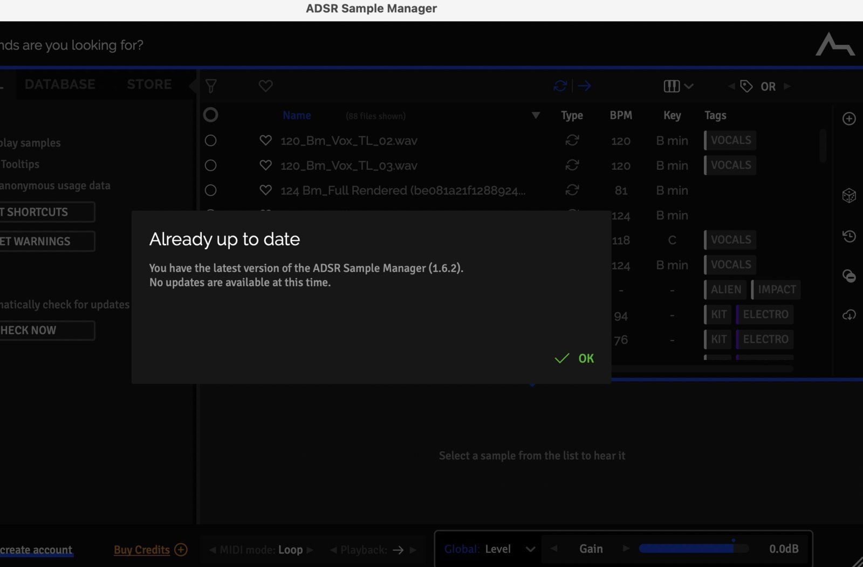Click the tag icon next to OR

click(x=746, y=86)
